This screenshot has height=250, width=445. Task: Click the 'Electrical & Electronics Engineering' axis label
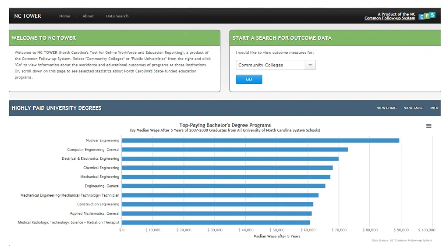coord(90,158)
